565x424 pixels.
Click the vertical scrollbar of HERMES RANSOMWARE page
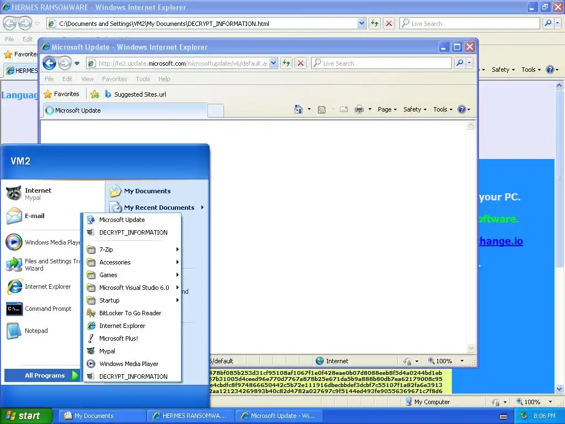click(559, 236)
